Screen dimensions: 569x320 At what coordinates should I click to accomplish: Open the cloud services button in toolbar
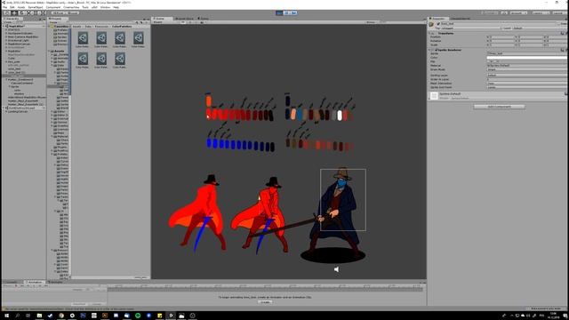504,12
